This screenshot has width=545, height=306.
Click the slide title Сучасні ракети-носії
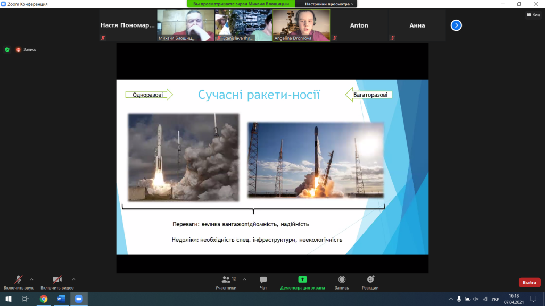tap(259, 95)
